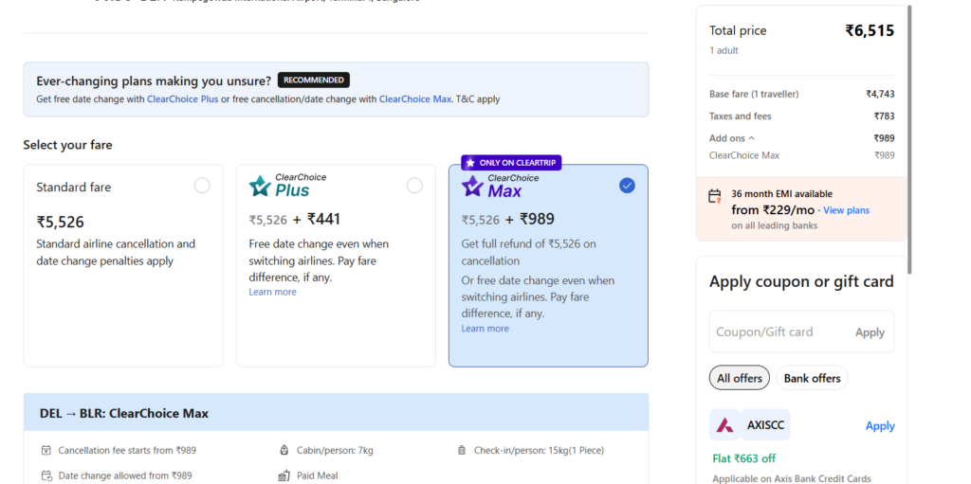Click the cabin baggage icon

(x=284, y=450)
